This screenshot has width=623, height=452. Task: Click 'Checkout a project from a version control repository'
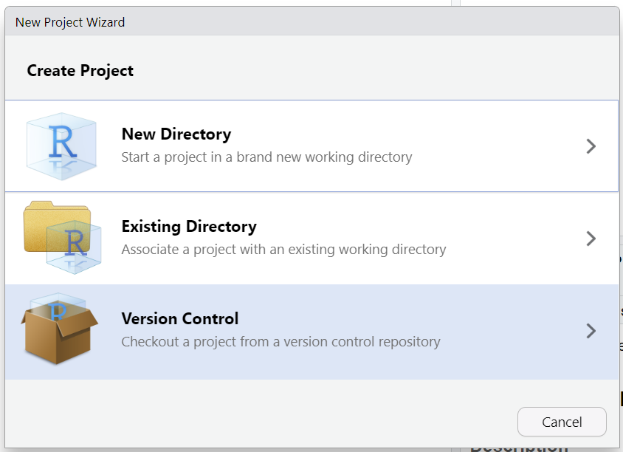[281, 342]
